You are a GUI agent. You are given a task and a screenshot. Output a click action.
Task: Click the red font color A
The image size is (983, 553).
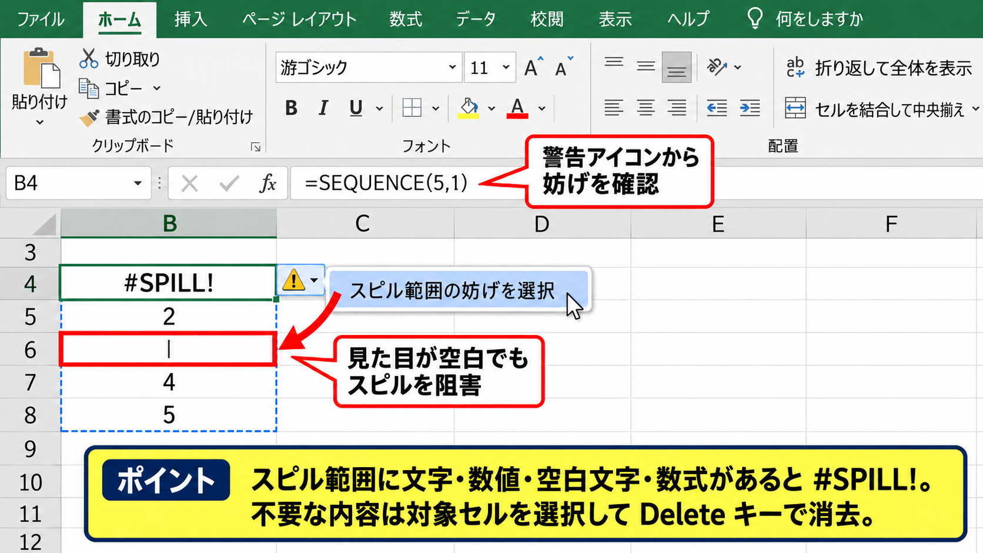click(517, 108)
